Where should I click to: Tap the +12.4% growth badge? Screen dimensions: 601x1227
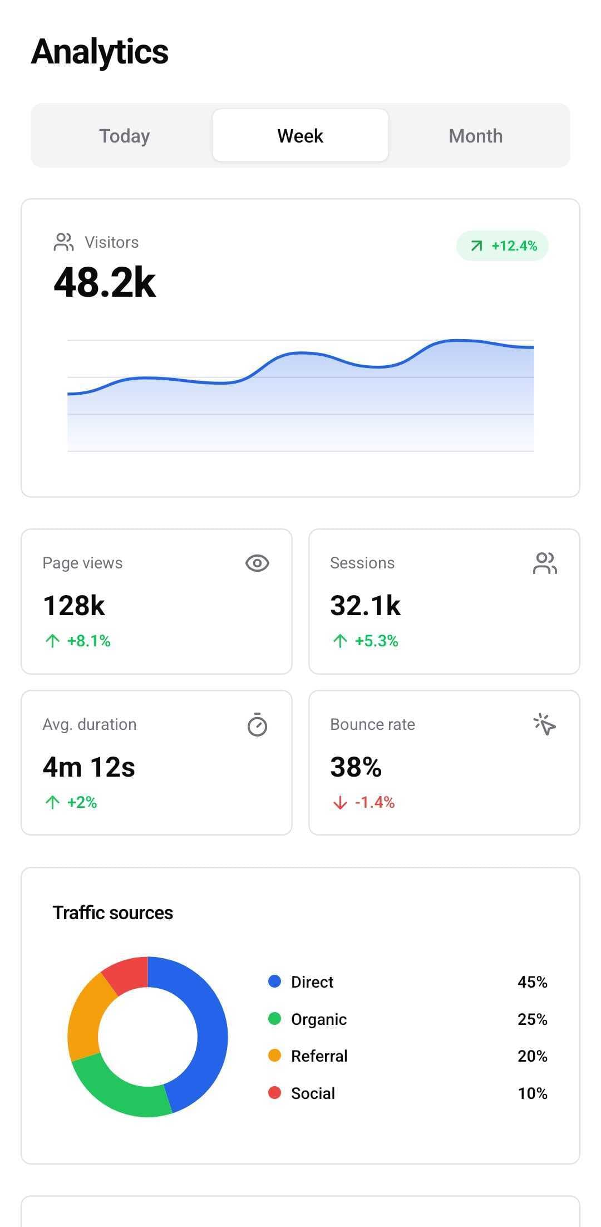click(x=503, y=246)
